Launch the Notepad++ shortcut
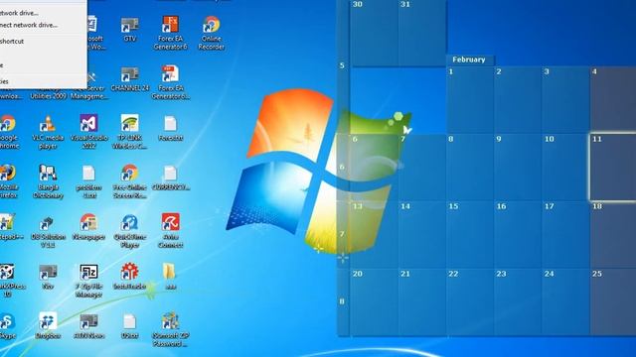The height and width of the screenshot is (357, 636). coord(8,227)
